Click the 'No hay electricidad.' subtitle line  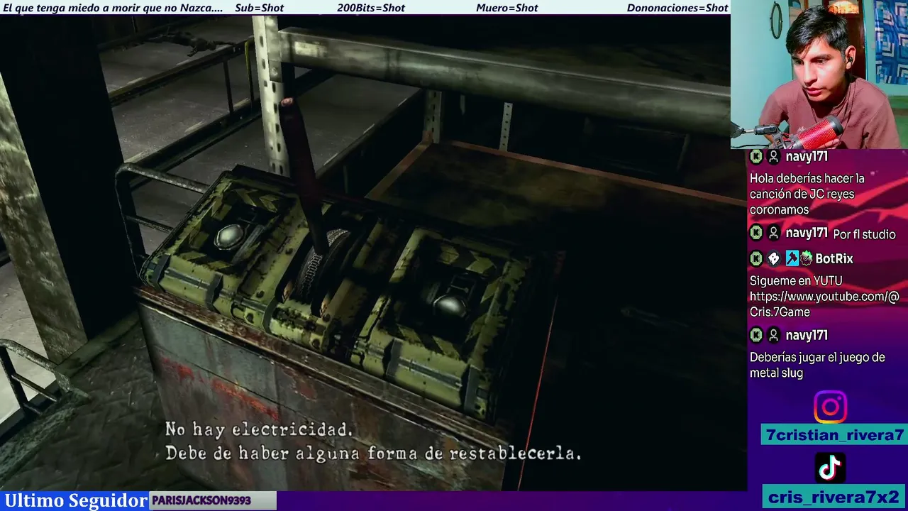tap(259, 429)
